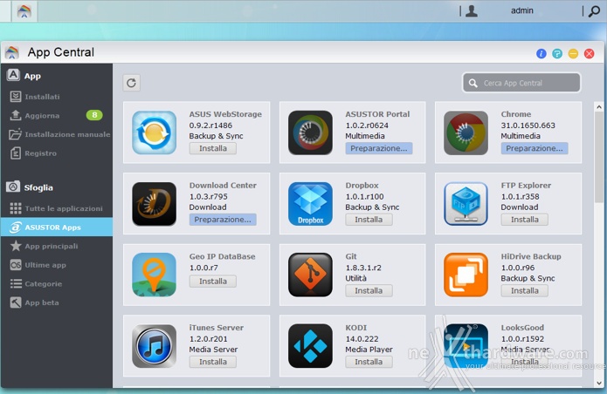Screen dimensions: 607x394
Task: Focus the Cerca App Central search field
Action: [521, 83]
